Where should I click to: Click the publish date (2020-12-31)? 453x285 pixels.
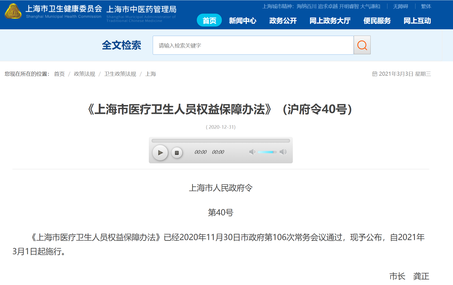point(221,127)
